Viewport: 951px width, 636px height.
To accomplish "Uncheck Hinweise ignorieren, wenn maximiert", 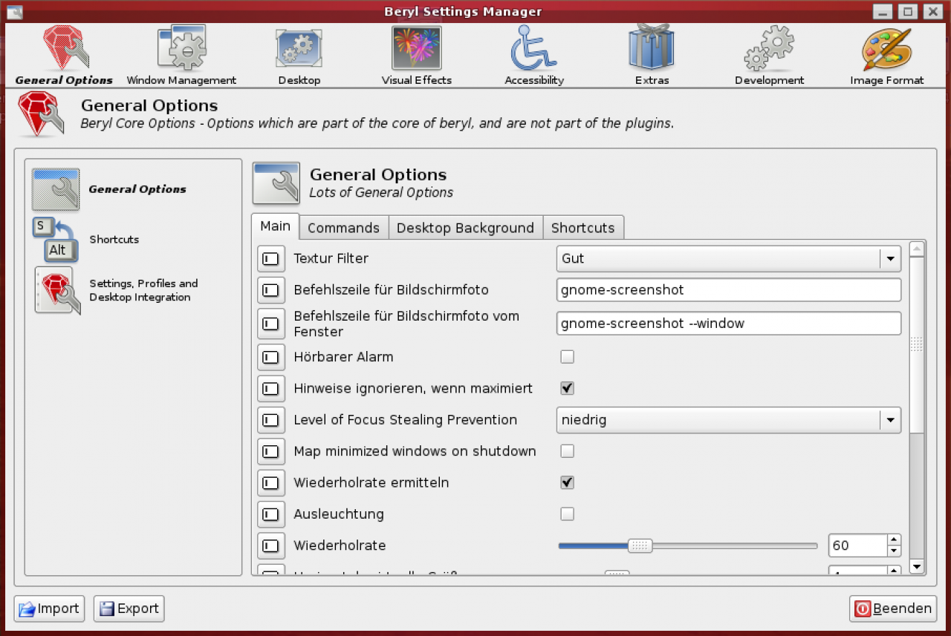I will [567, 388].
